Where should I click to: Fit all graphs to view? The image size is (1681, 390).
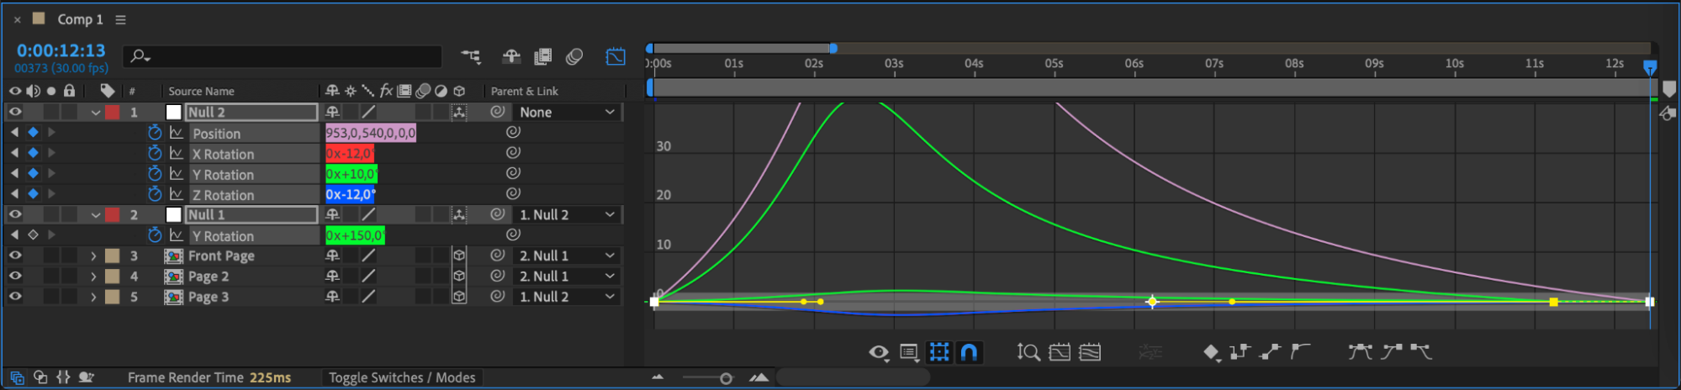pos(1090,352)
